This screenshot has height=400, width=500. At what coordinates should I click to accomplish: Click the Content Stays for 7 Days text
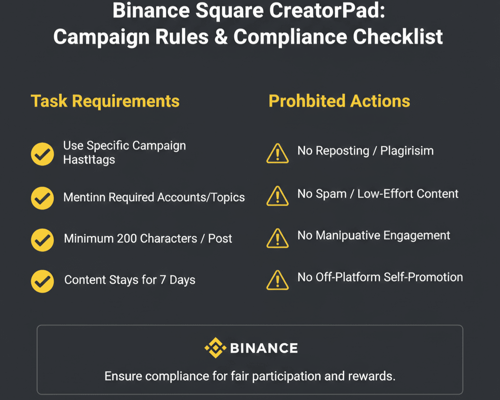click(x=130, y=280)
